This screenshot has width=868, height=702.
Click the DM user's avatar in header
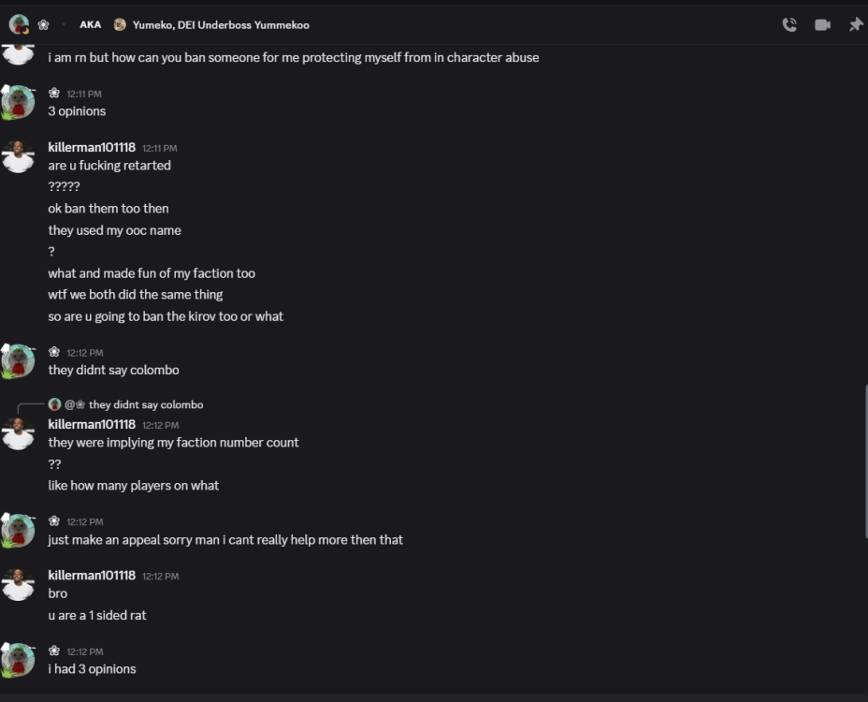point(19,24)
